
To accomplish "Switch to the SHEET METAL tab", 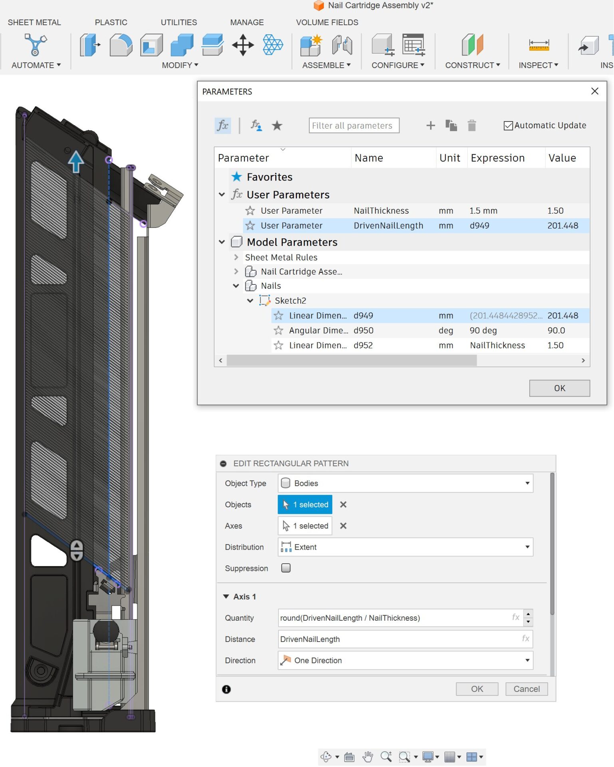I will (34, 22).
